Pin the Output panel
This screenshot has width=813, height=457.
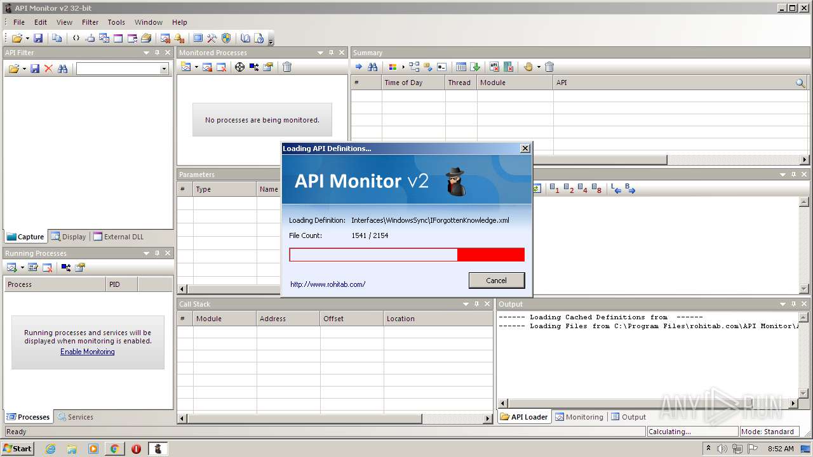tap(793, 304)
